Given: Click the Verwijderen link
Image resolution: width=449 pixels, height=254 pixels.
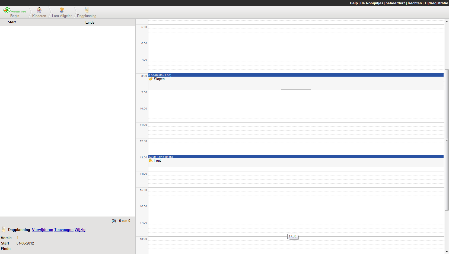Looking at the screenshot, I should (x=43, y=230).
